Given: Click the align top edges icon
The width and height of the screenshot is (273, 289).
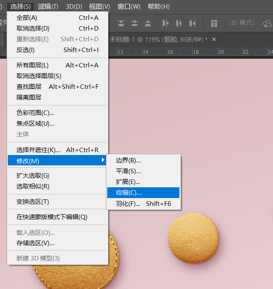Looking at the screenshot, I should pos(121,24).
